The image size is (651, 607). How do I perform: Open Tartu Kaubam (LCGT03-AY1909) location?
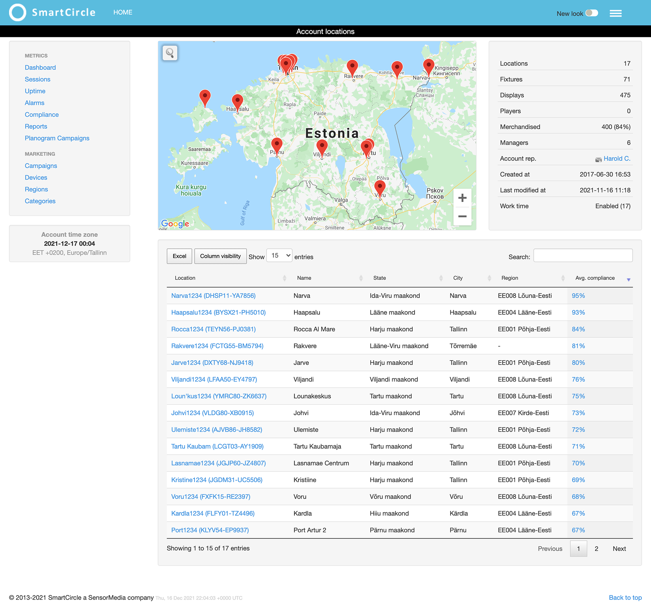217,446
